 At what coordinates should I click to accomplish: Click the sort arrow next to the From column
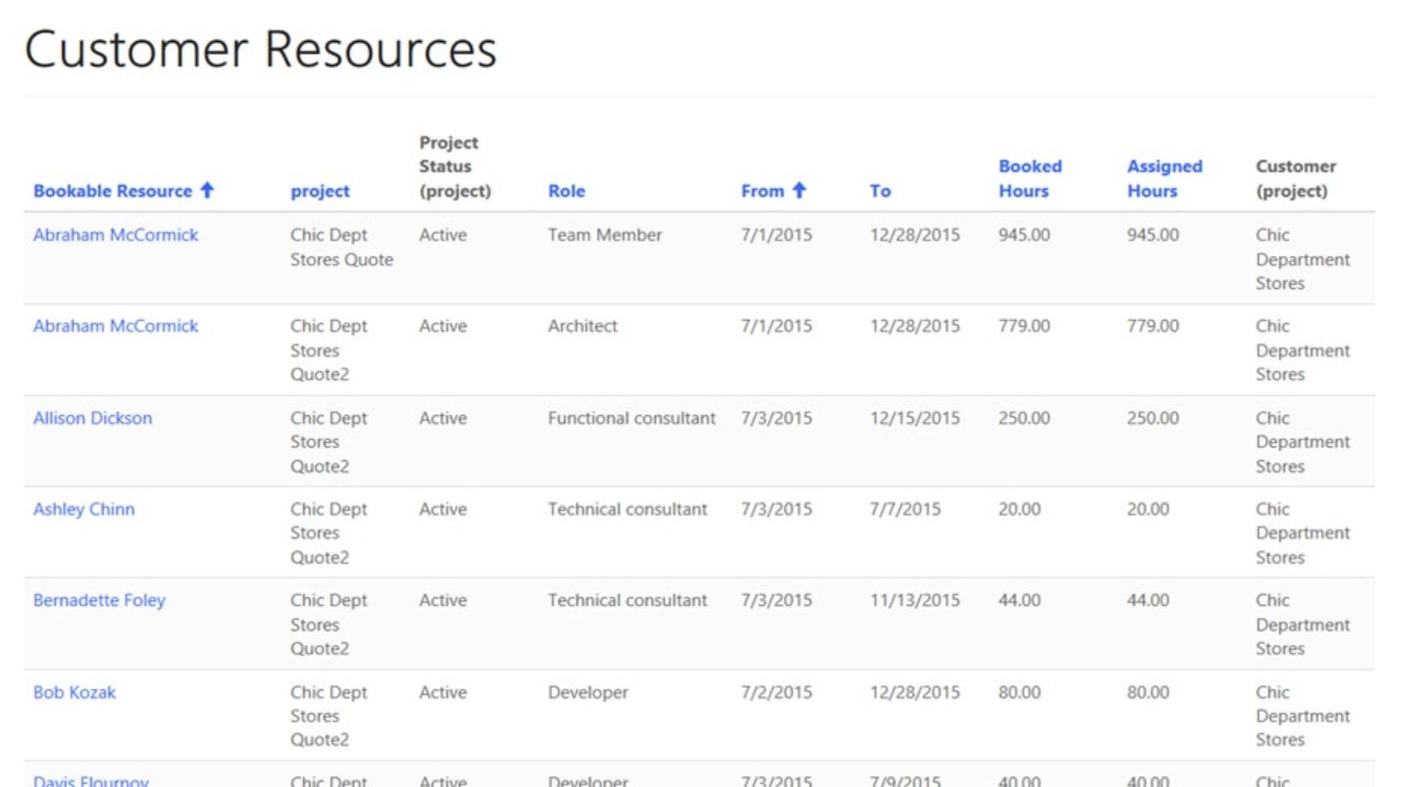coord(800,191)
